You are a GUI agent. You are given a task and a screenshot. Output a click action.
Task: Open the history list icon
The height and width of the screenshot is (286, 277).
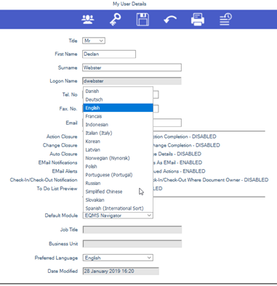coord(225,20)
